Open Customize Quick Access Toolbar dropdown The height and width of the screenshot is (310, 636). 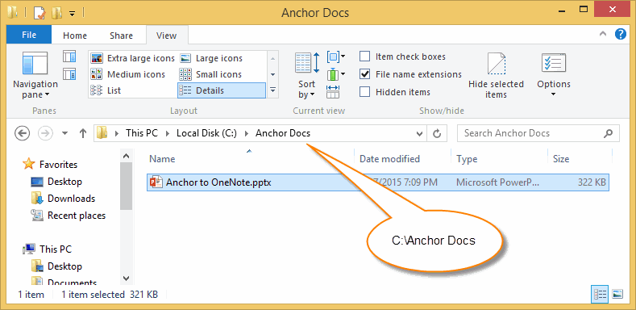pyautogui.click(x=73, y=14)
